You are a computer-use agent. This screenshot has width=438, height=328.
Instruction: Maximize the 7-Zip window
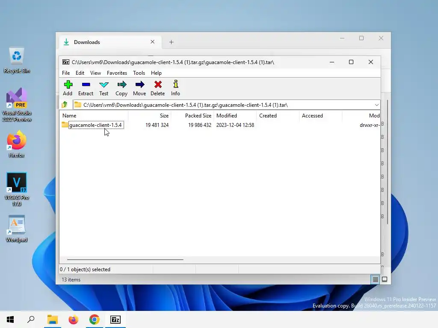coord(351,62)
